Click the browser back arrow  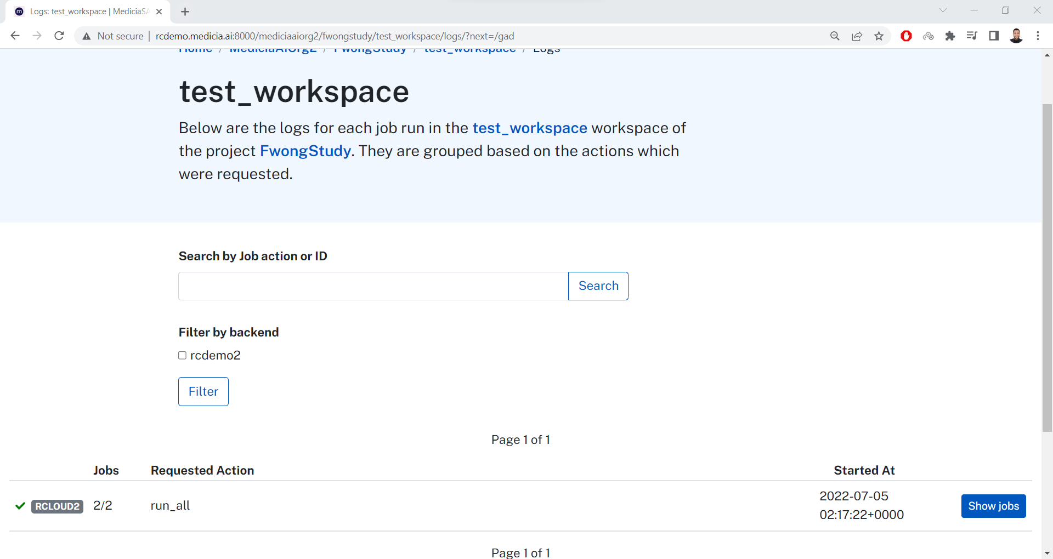[x=15, y=36]
